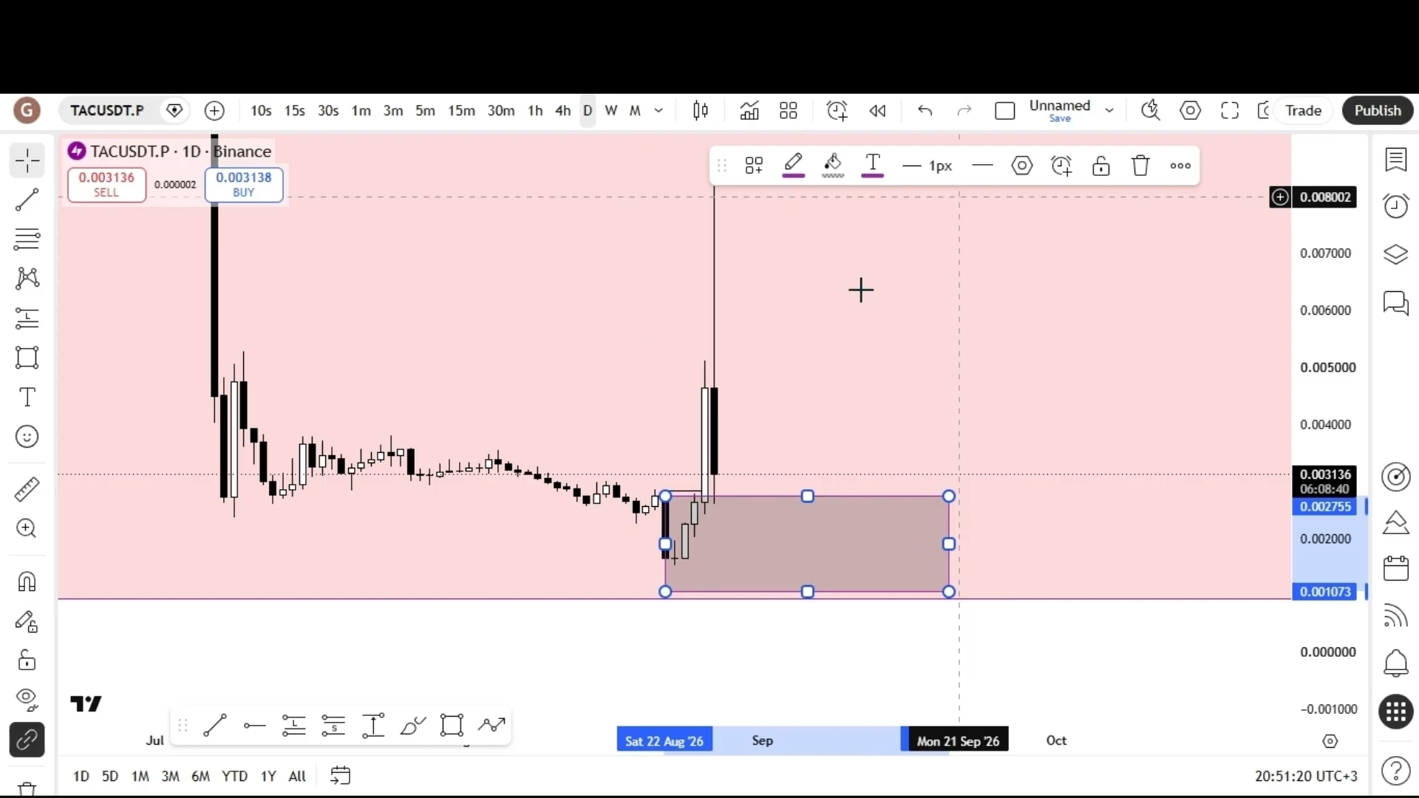This screenshot has height=798, width=1419.
Task: Hide all drawings with the eye icon
Action: pyautogui.click(x=27, y=698)
